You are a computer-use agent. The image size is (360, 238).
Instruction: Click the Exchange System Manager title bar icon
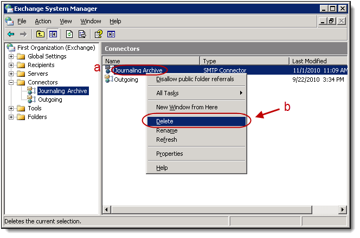click(9, 9)
